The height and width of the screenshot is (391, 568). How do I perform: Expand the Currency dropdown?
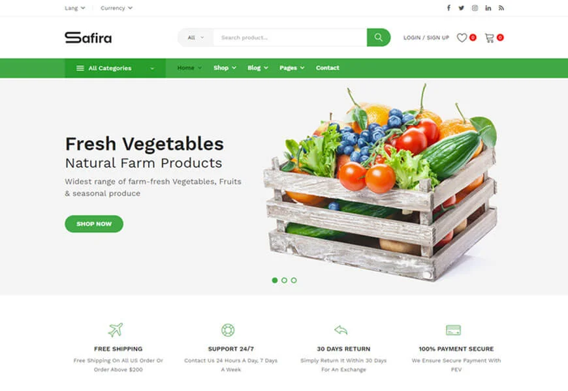tap(116, 8)
